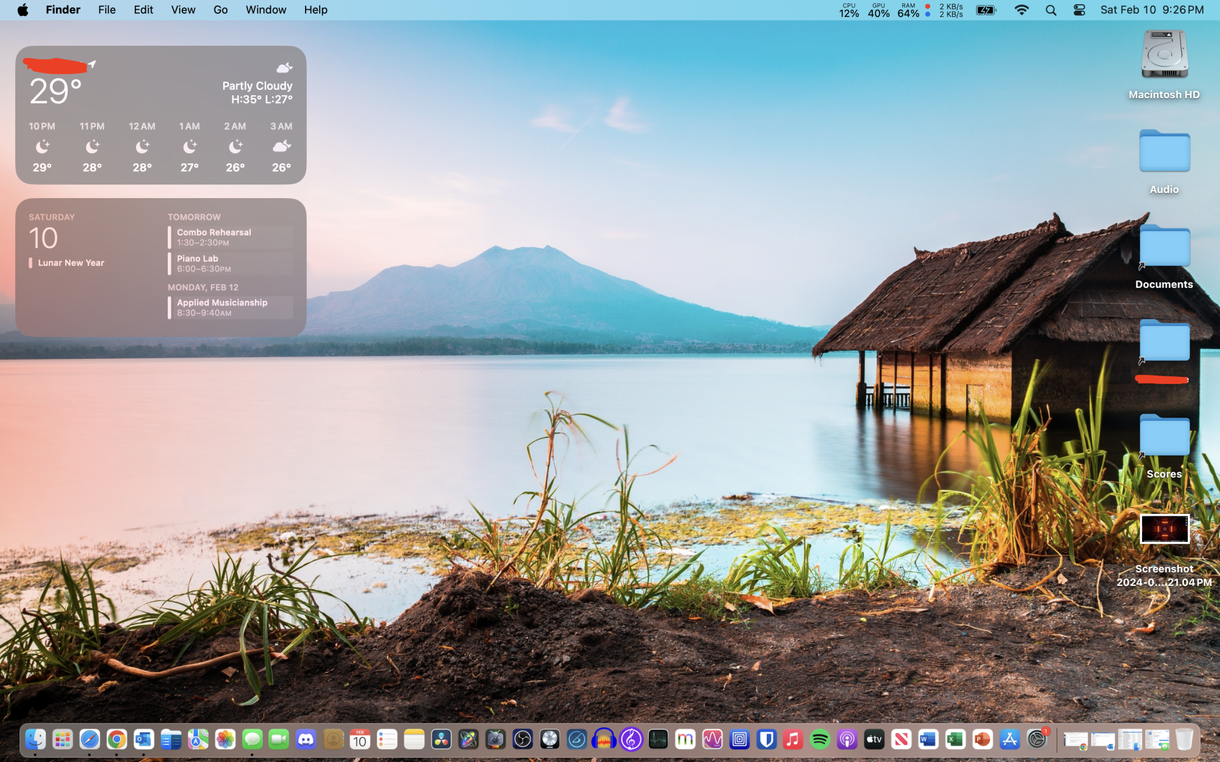
Task: Open the CPU usage stats dropdown
Action: 849,10
